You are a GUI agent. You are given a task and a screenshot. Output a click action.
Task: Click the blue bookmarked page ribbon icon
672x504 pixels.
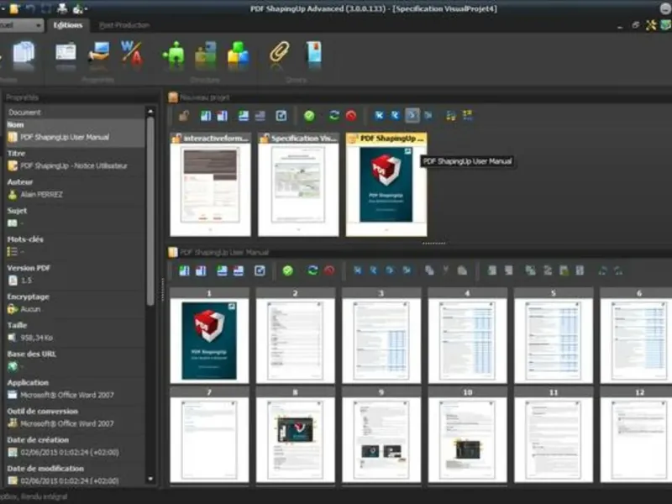314,54
